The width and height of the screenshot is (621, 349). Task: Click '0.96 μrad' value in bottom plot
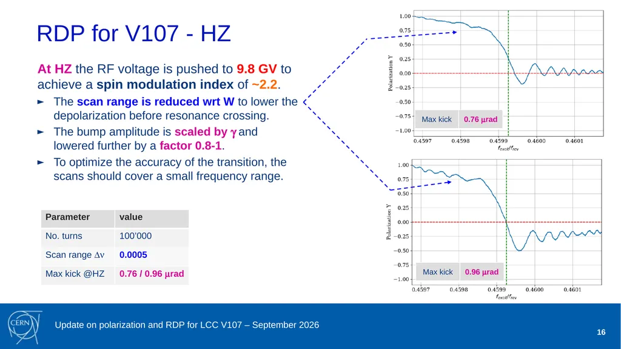point(482,272)
